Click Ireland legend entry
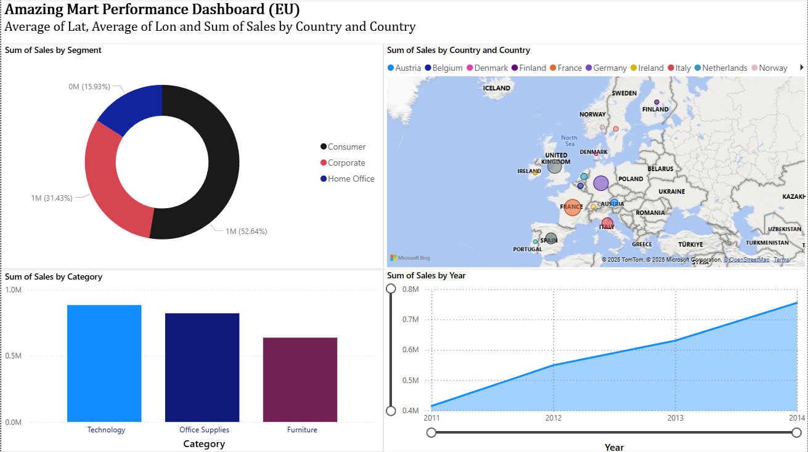This screenshot has width=808, height=452. pyautogui.click(x=647, y=68)
